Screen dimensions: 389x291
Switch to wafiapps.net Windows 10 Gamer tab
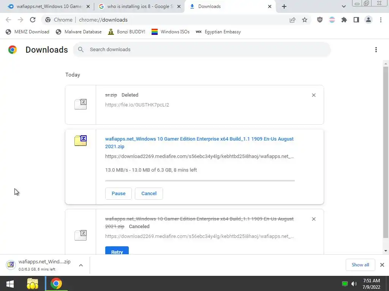click(49, 6)
